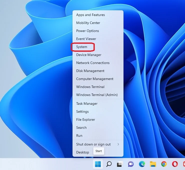Viewport: 185px width, 170px height.
Task: Open Device Manager menu entry
Action: tap(89, 55)
